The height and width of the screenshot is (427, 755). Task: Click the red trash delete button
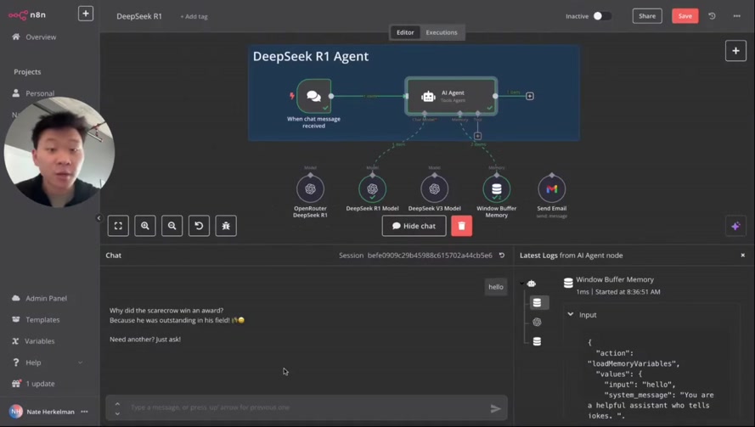coord(461,226)
